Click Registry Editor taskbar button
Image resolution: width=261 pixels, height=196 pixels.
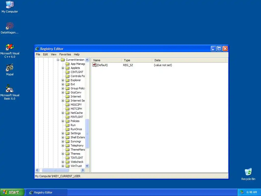click(x=47, y=192)
